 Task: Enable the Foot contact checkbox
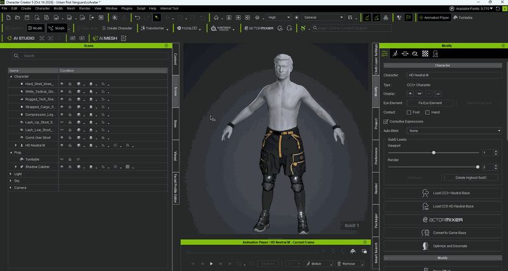click(x=409, y=112)
